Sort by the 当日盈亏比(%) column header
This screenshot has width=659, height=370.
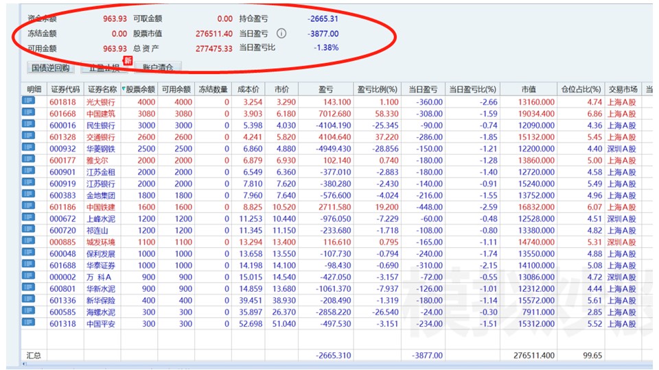point(472,89)
